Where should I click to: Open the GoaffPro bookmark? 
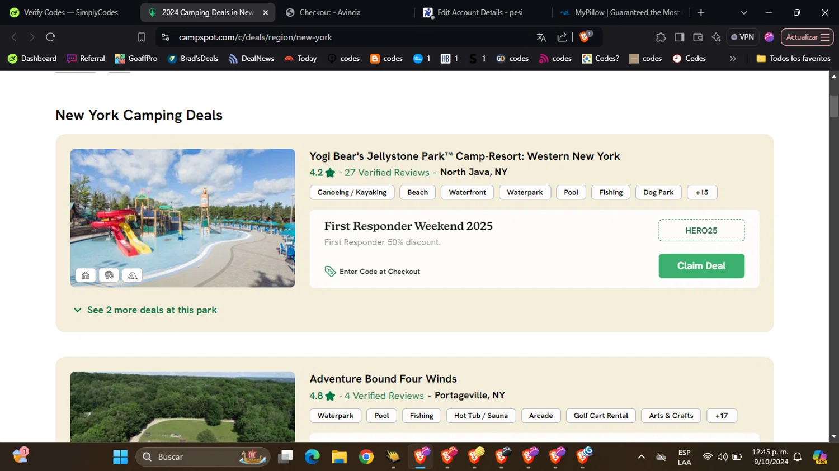coord(136,58)
